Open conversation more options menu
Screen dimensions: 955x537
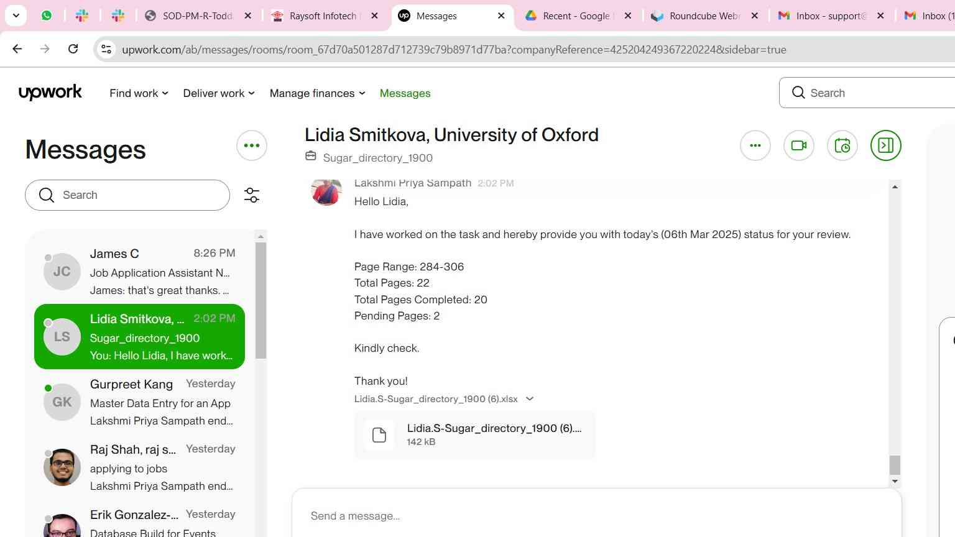755,145
